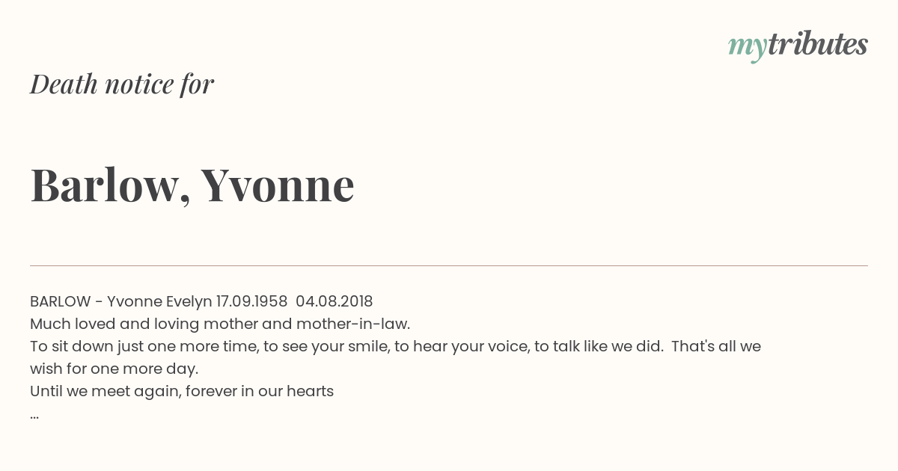Click the mytributes logo
Image resolution: width=898 pixels, height=471 pixels.
pyautogui.click(x=798, y=46)
